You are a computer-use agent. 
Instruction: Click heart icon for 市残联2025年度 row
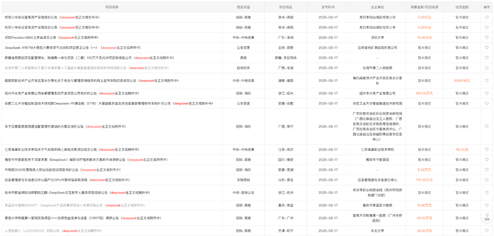point(486,170)
